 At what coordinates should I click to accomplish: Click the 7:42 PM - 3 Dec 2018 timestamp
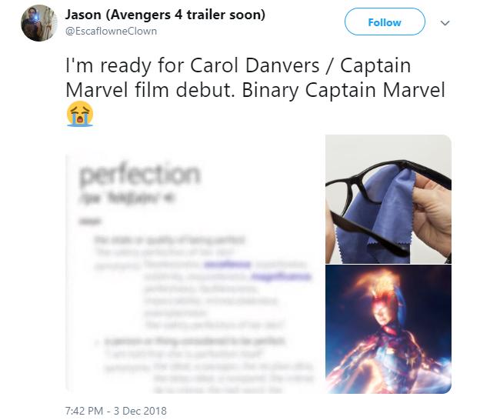point(116,411)
